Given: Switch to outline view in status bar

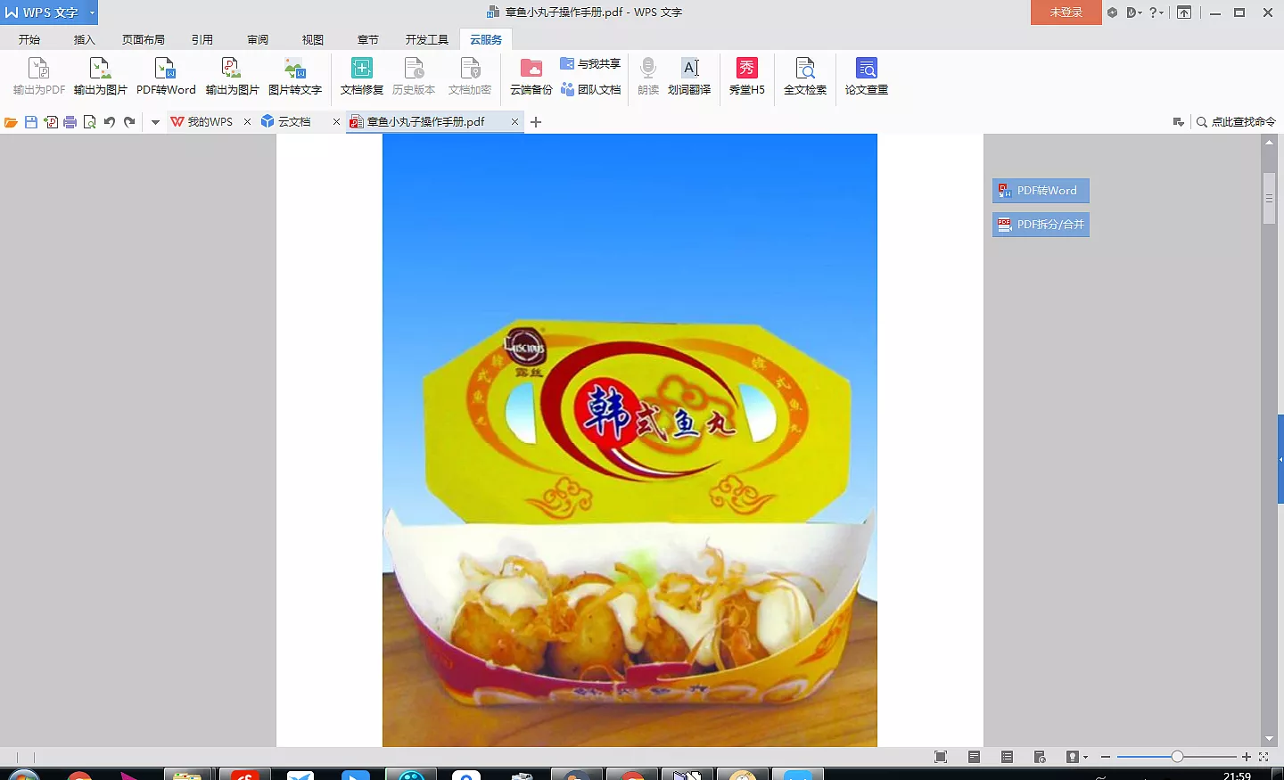Looking at the screenshot, I should click(1007, 757).
